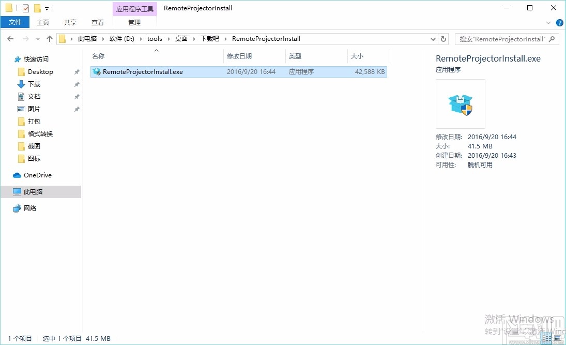
Task: Open the address bar history dropdown
Action: [x=433, y=38]
